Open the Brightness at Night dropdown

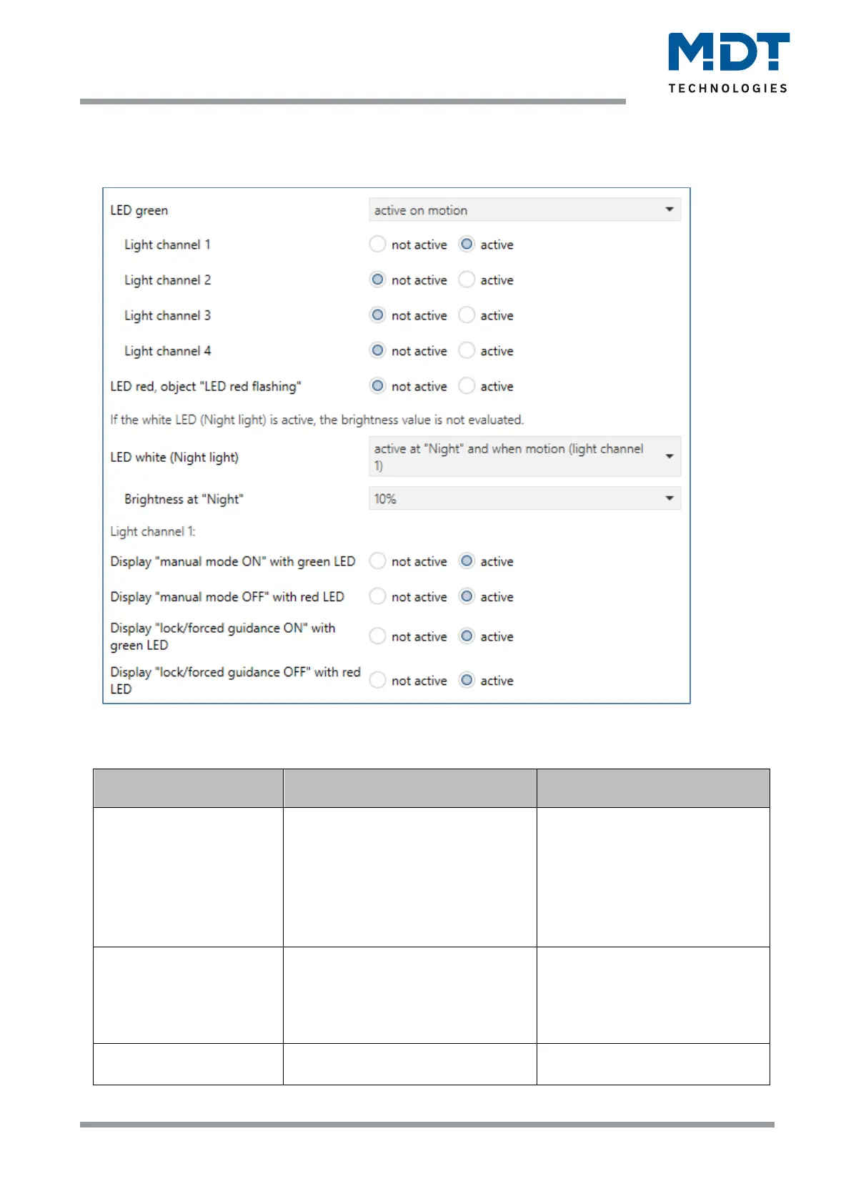pos(524,498)
